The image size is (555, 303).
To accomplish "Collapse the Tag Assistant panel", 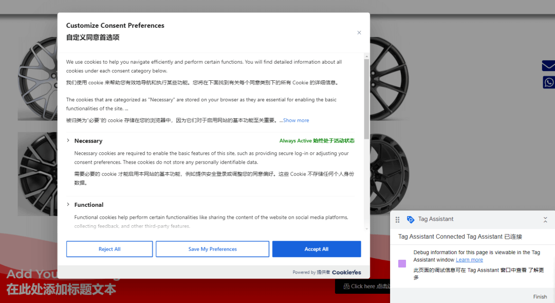I will pos(545,220).
